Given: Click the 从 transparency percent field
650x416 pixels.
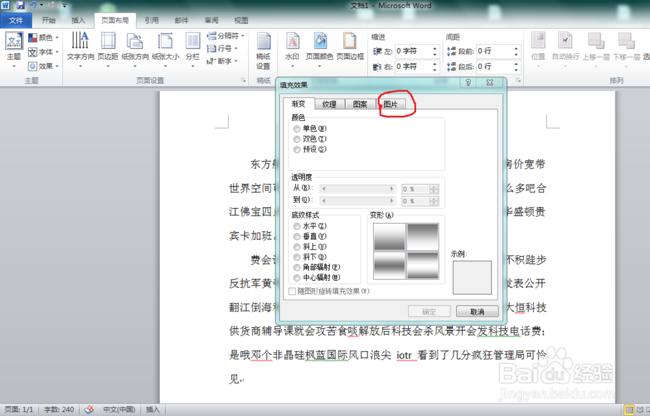Looking at the screenshot, I should pos(415,189).
